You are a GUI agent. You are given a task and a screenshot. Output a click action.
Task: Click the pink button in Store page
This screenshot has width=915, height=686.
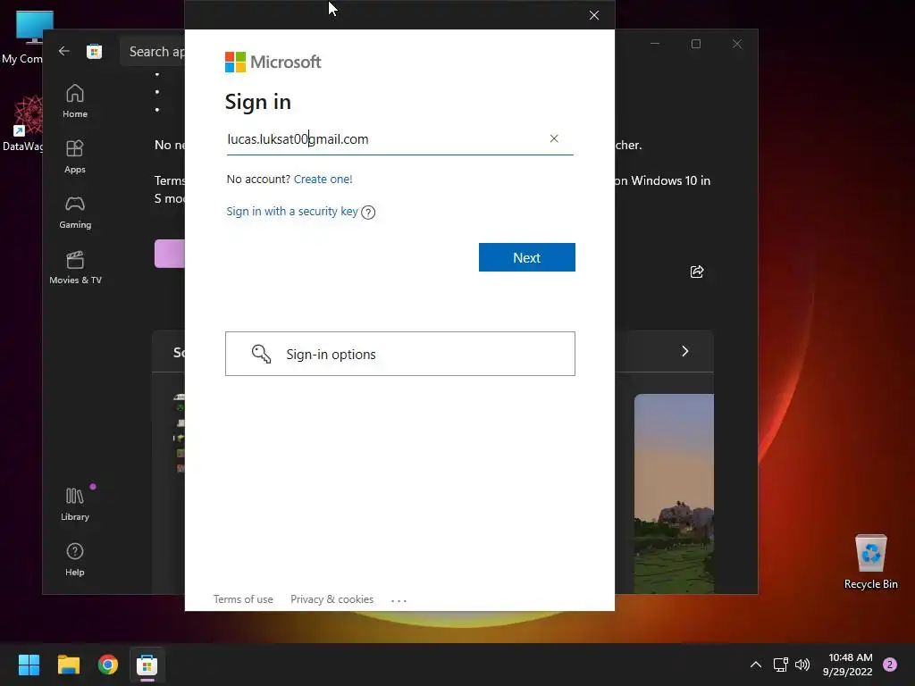click(170, 253)
